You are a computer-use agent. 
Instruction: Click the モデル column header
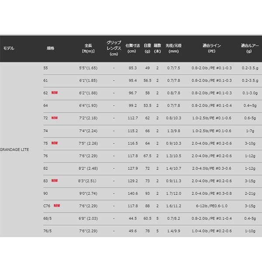click(x=9, y=48)
